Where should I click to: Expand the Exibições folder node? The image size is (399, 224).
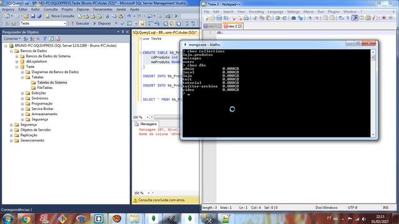tap(22, 93)
